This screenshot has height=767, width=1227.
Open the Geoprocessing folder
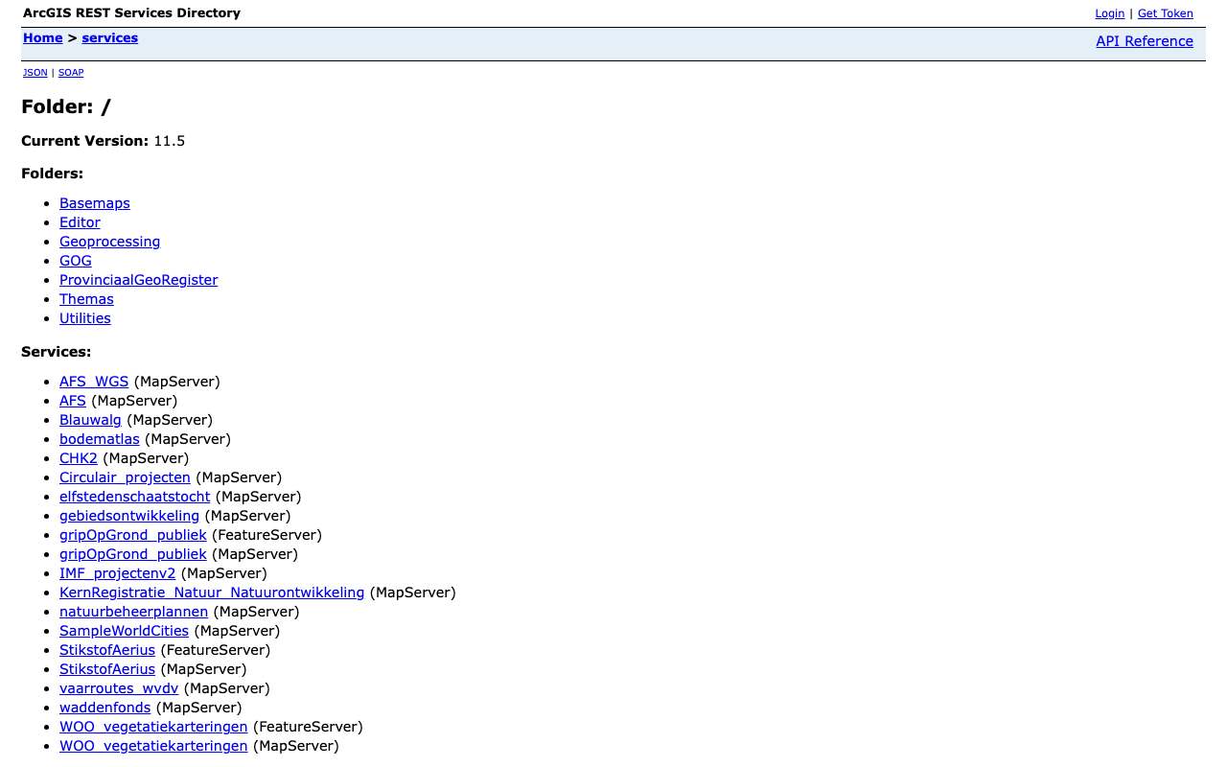pos(109,242)
